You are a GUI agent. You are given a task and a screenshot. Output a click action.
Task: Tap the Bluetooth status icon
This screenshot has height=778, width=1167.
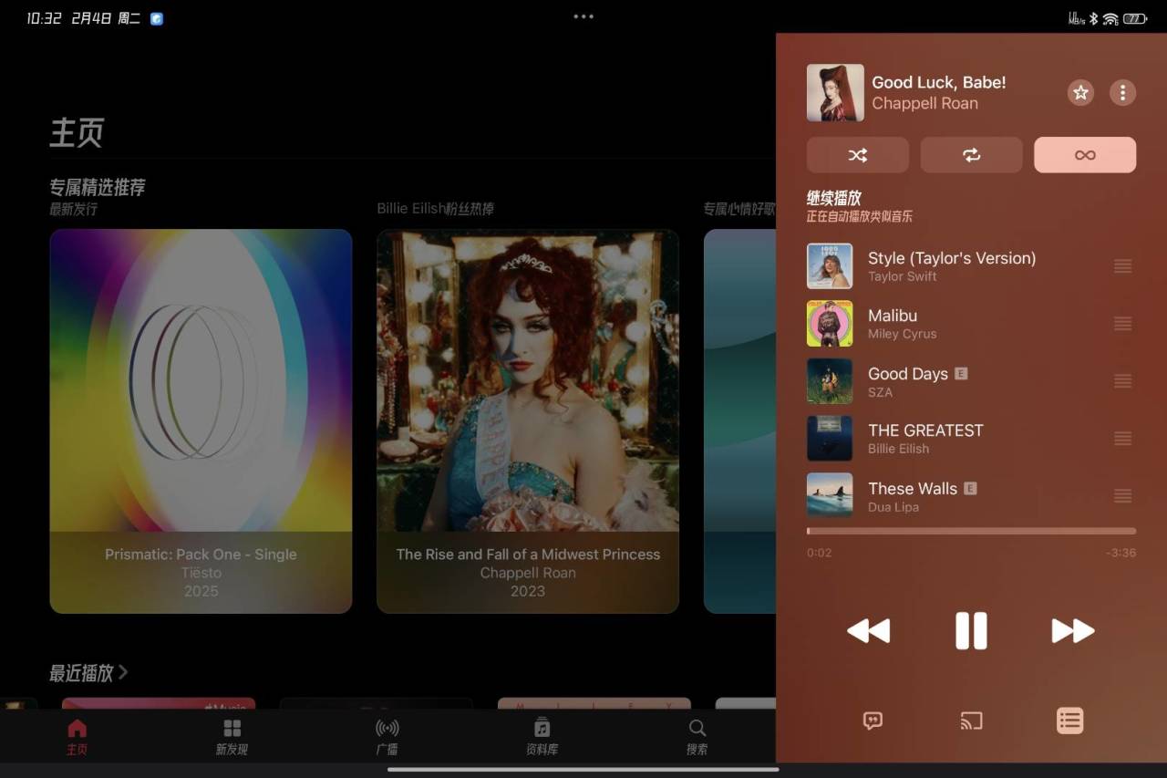pyautogui.click(x=1093, y=18)
